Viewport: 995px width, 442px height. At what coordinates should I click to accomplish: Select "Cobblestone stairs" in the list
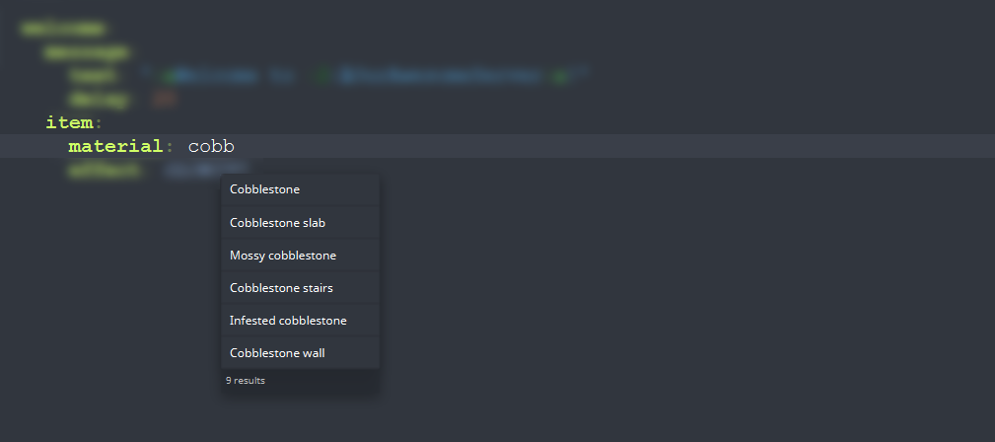300,288
